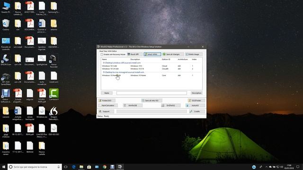Open Microsoft Store from the taskbar
The width and height of the screenshot is (303, 170).
(x=89, y=167)
